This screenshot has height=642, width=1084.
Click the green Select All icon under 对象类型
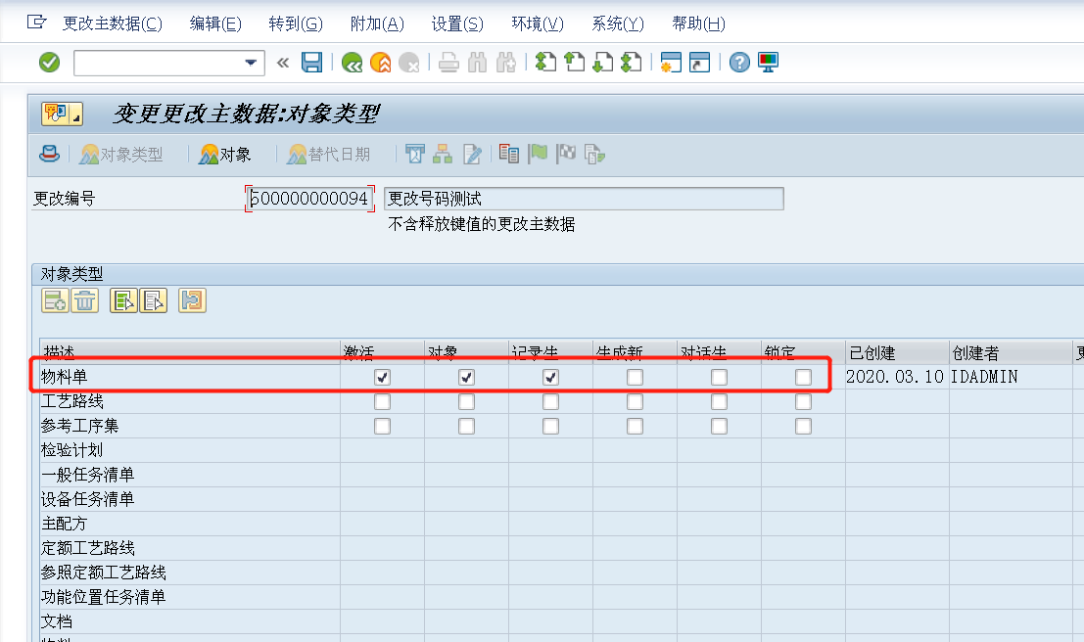pyautogui.click(x=123, y=300)
